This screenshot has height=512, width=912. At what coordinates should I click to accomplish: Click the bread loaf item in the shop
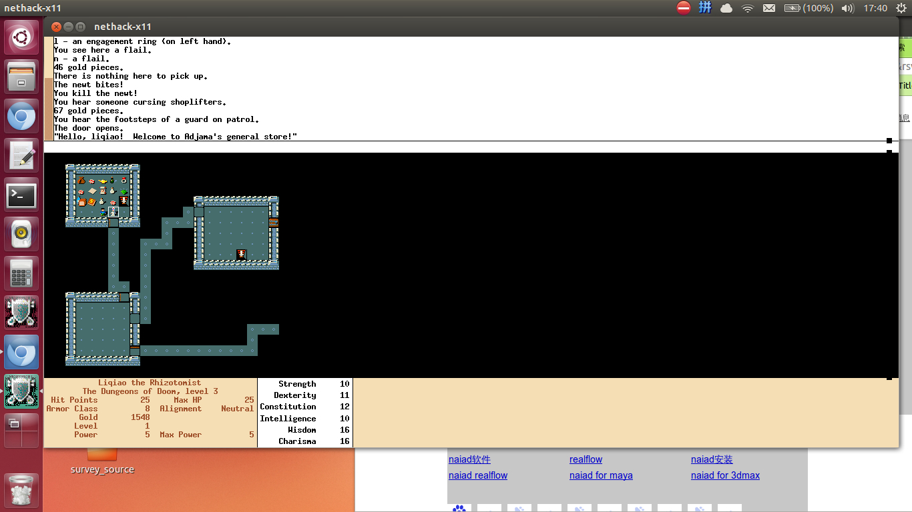[x=83, y=202]
